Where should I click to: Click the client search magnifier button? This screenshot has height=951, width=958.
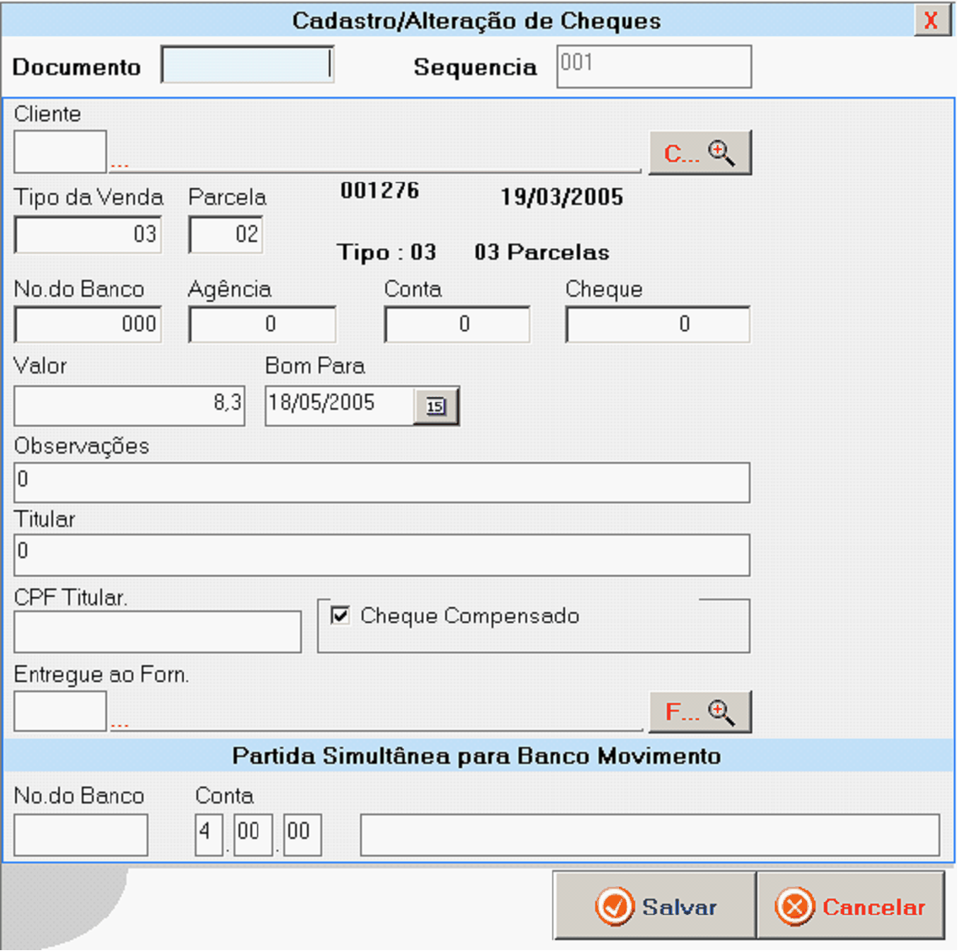pos(699,153)
